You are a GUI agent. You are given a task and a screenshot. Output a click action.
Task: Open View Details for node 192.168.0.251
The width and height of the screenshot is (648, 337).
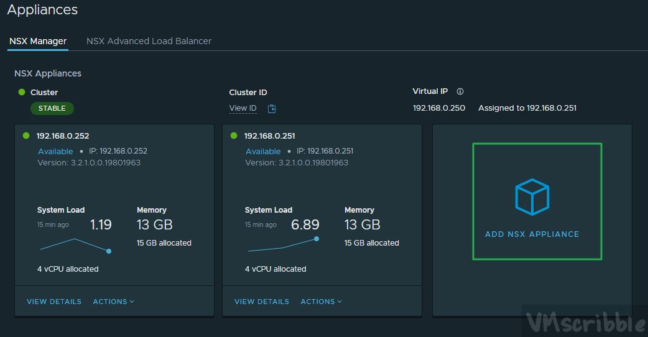[x=262, y=302]
